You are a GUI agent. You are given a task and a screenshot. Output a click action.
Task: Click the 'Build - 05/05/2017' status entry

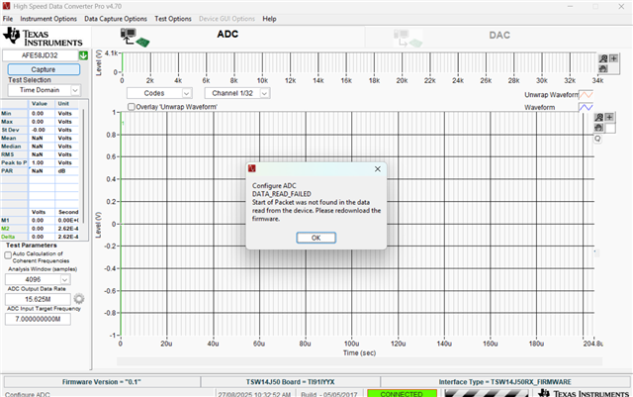(x=329, y=394)
